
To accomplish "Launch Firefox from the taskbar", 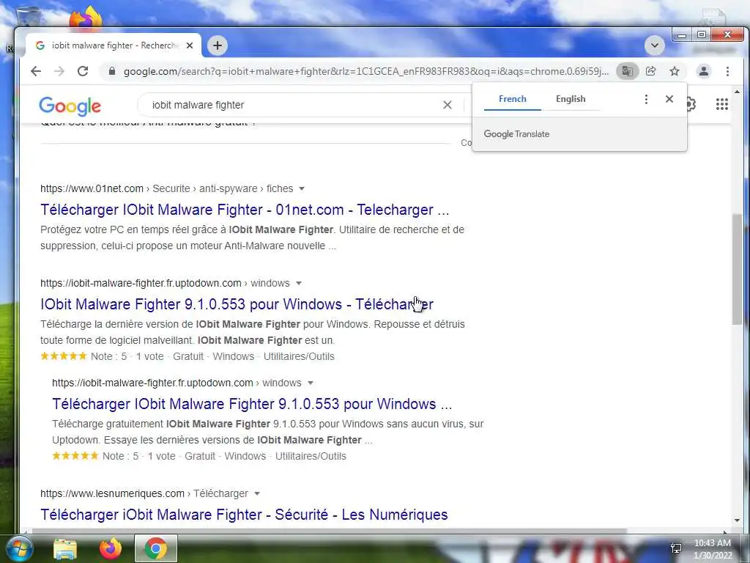I will [111, 548].
